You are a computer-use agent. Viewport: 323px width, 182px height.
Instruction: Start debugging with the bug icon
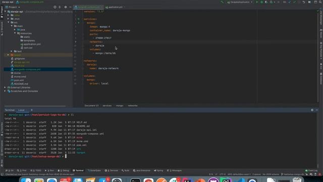point(261,2)
